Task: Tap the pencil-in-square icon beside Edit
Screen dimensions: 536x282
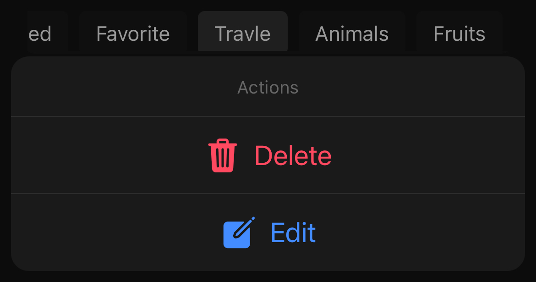Action: coord(237,232)
